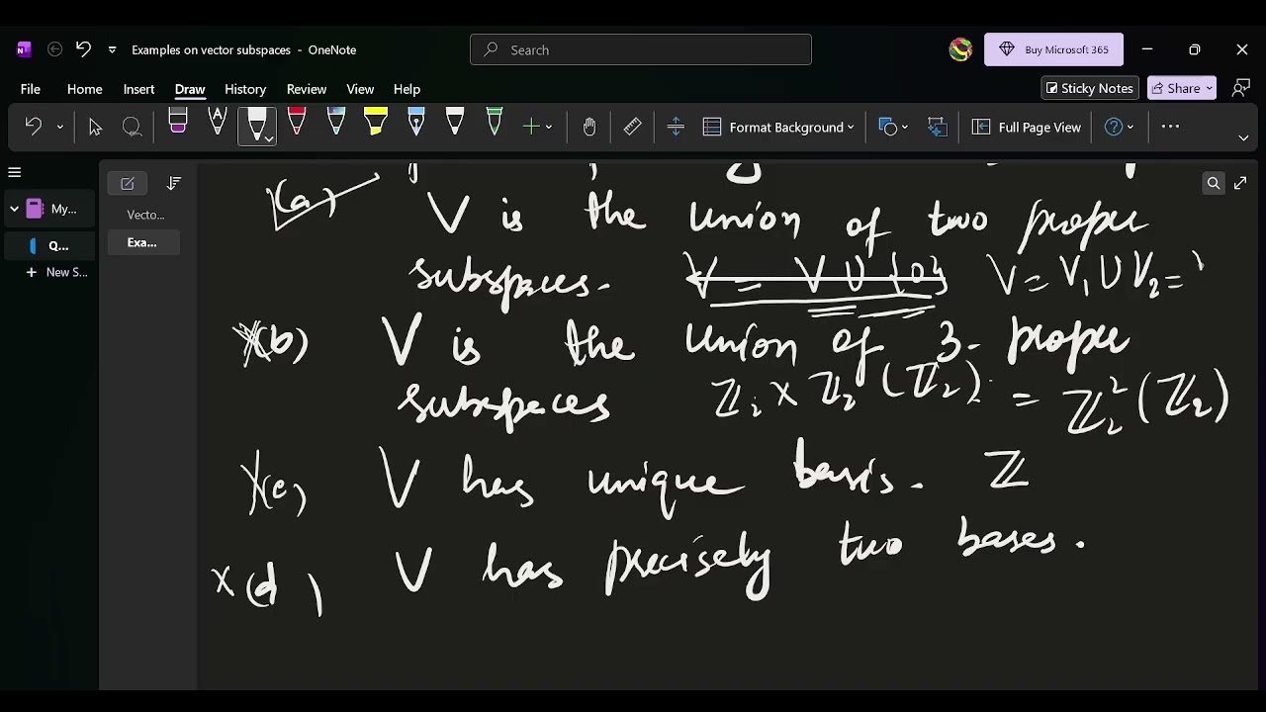Open the Help question mark dropdown

1119,127
